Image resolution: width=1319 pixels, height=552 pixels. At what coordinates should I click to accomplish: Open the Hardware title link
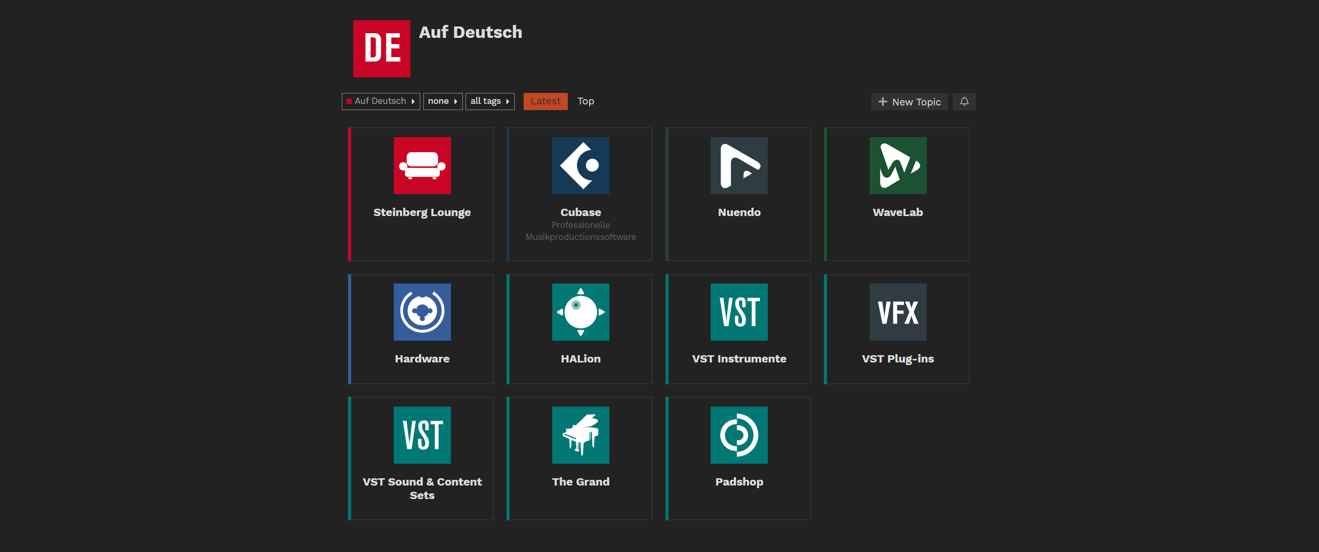click(422, 359)
